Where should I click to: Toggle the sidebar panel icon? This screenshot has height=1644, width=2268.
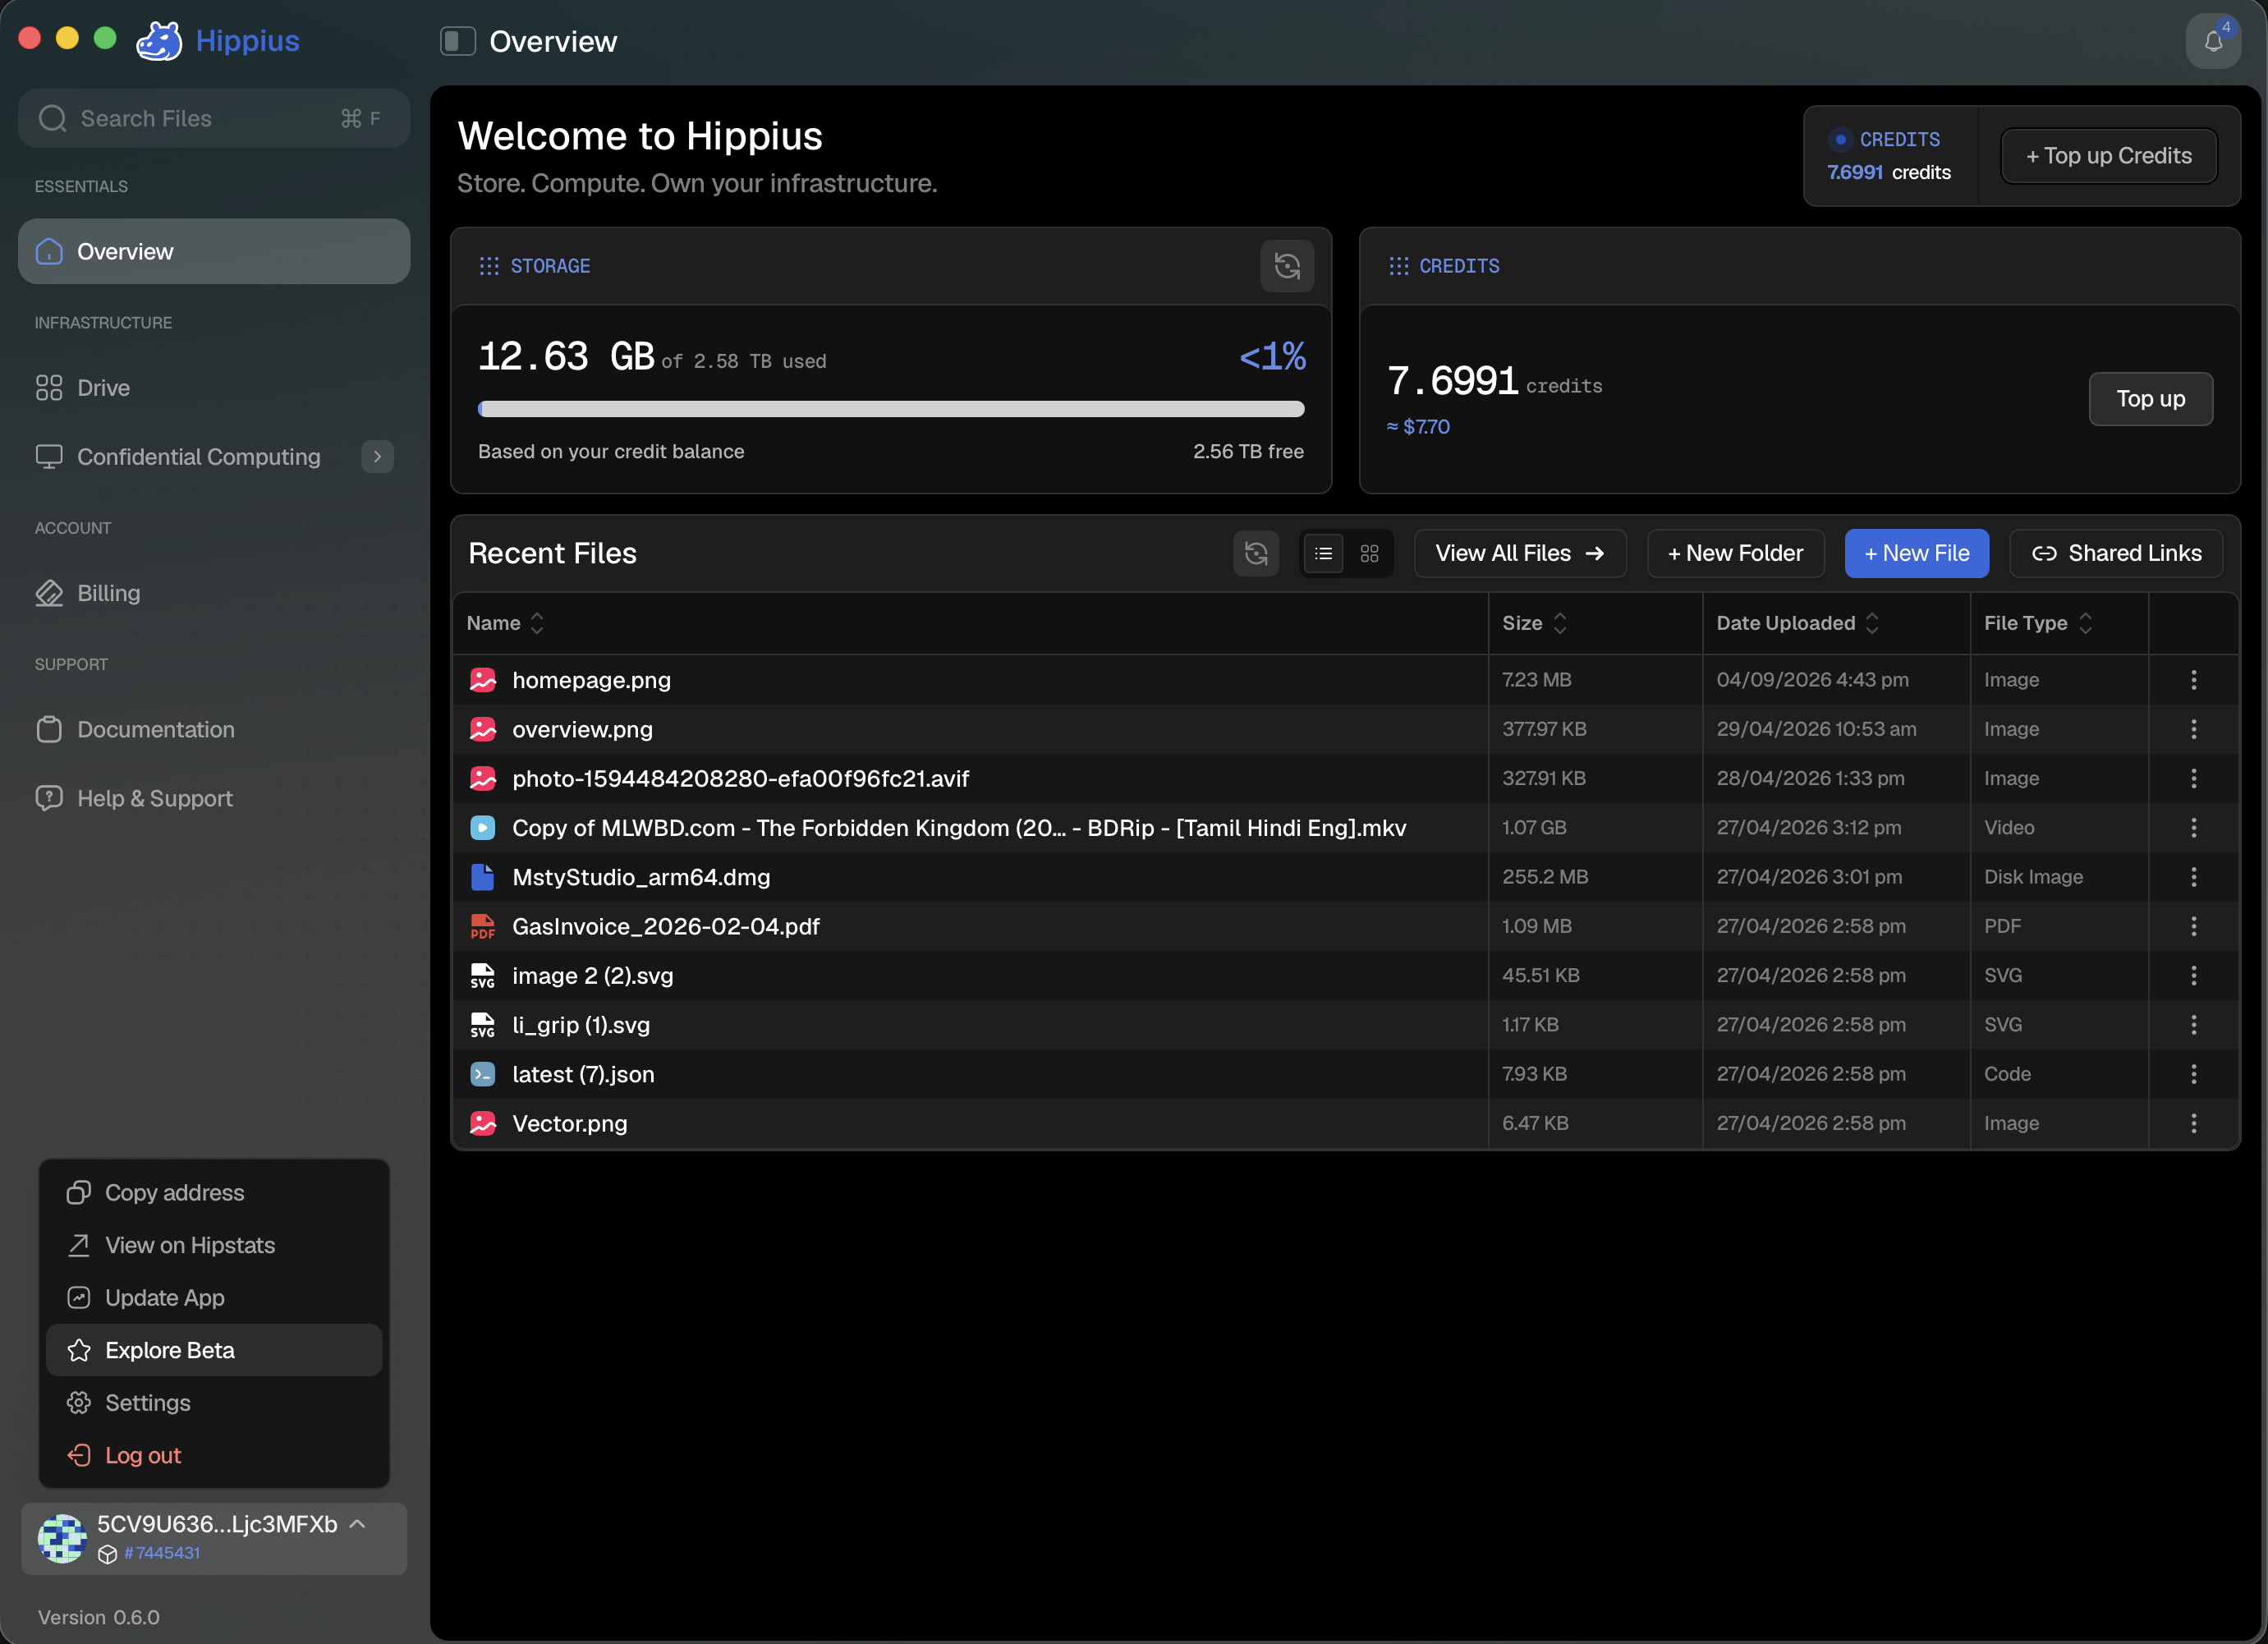[x=458, y=41]
